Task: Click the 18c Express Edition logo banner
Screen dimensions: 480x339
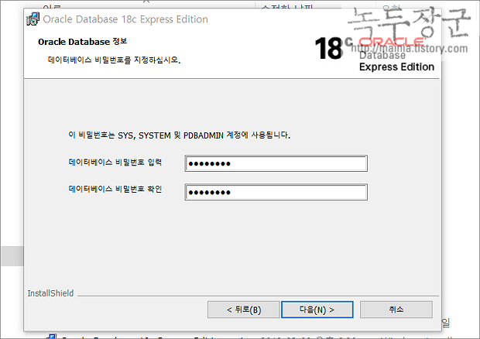Action: pos(375,53)
